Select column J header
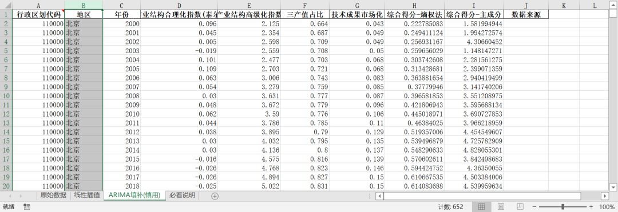 [x=526, y=5]
